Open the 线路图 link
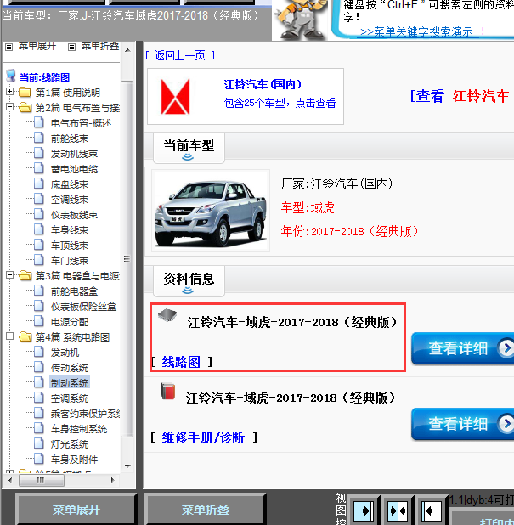Screen dimensions: 514x525 click(x=181, y=362)
